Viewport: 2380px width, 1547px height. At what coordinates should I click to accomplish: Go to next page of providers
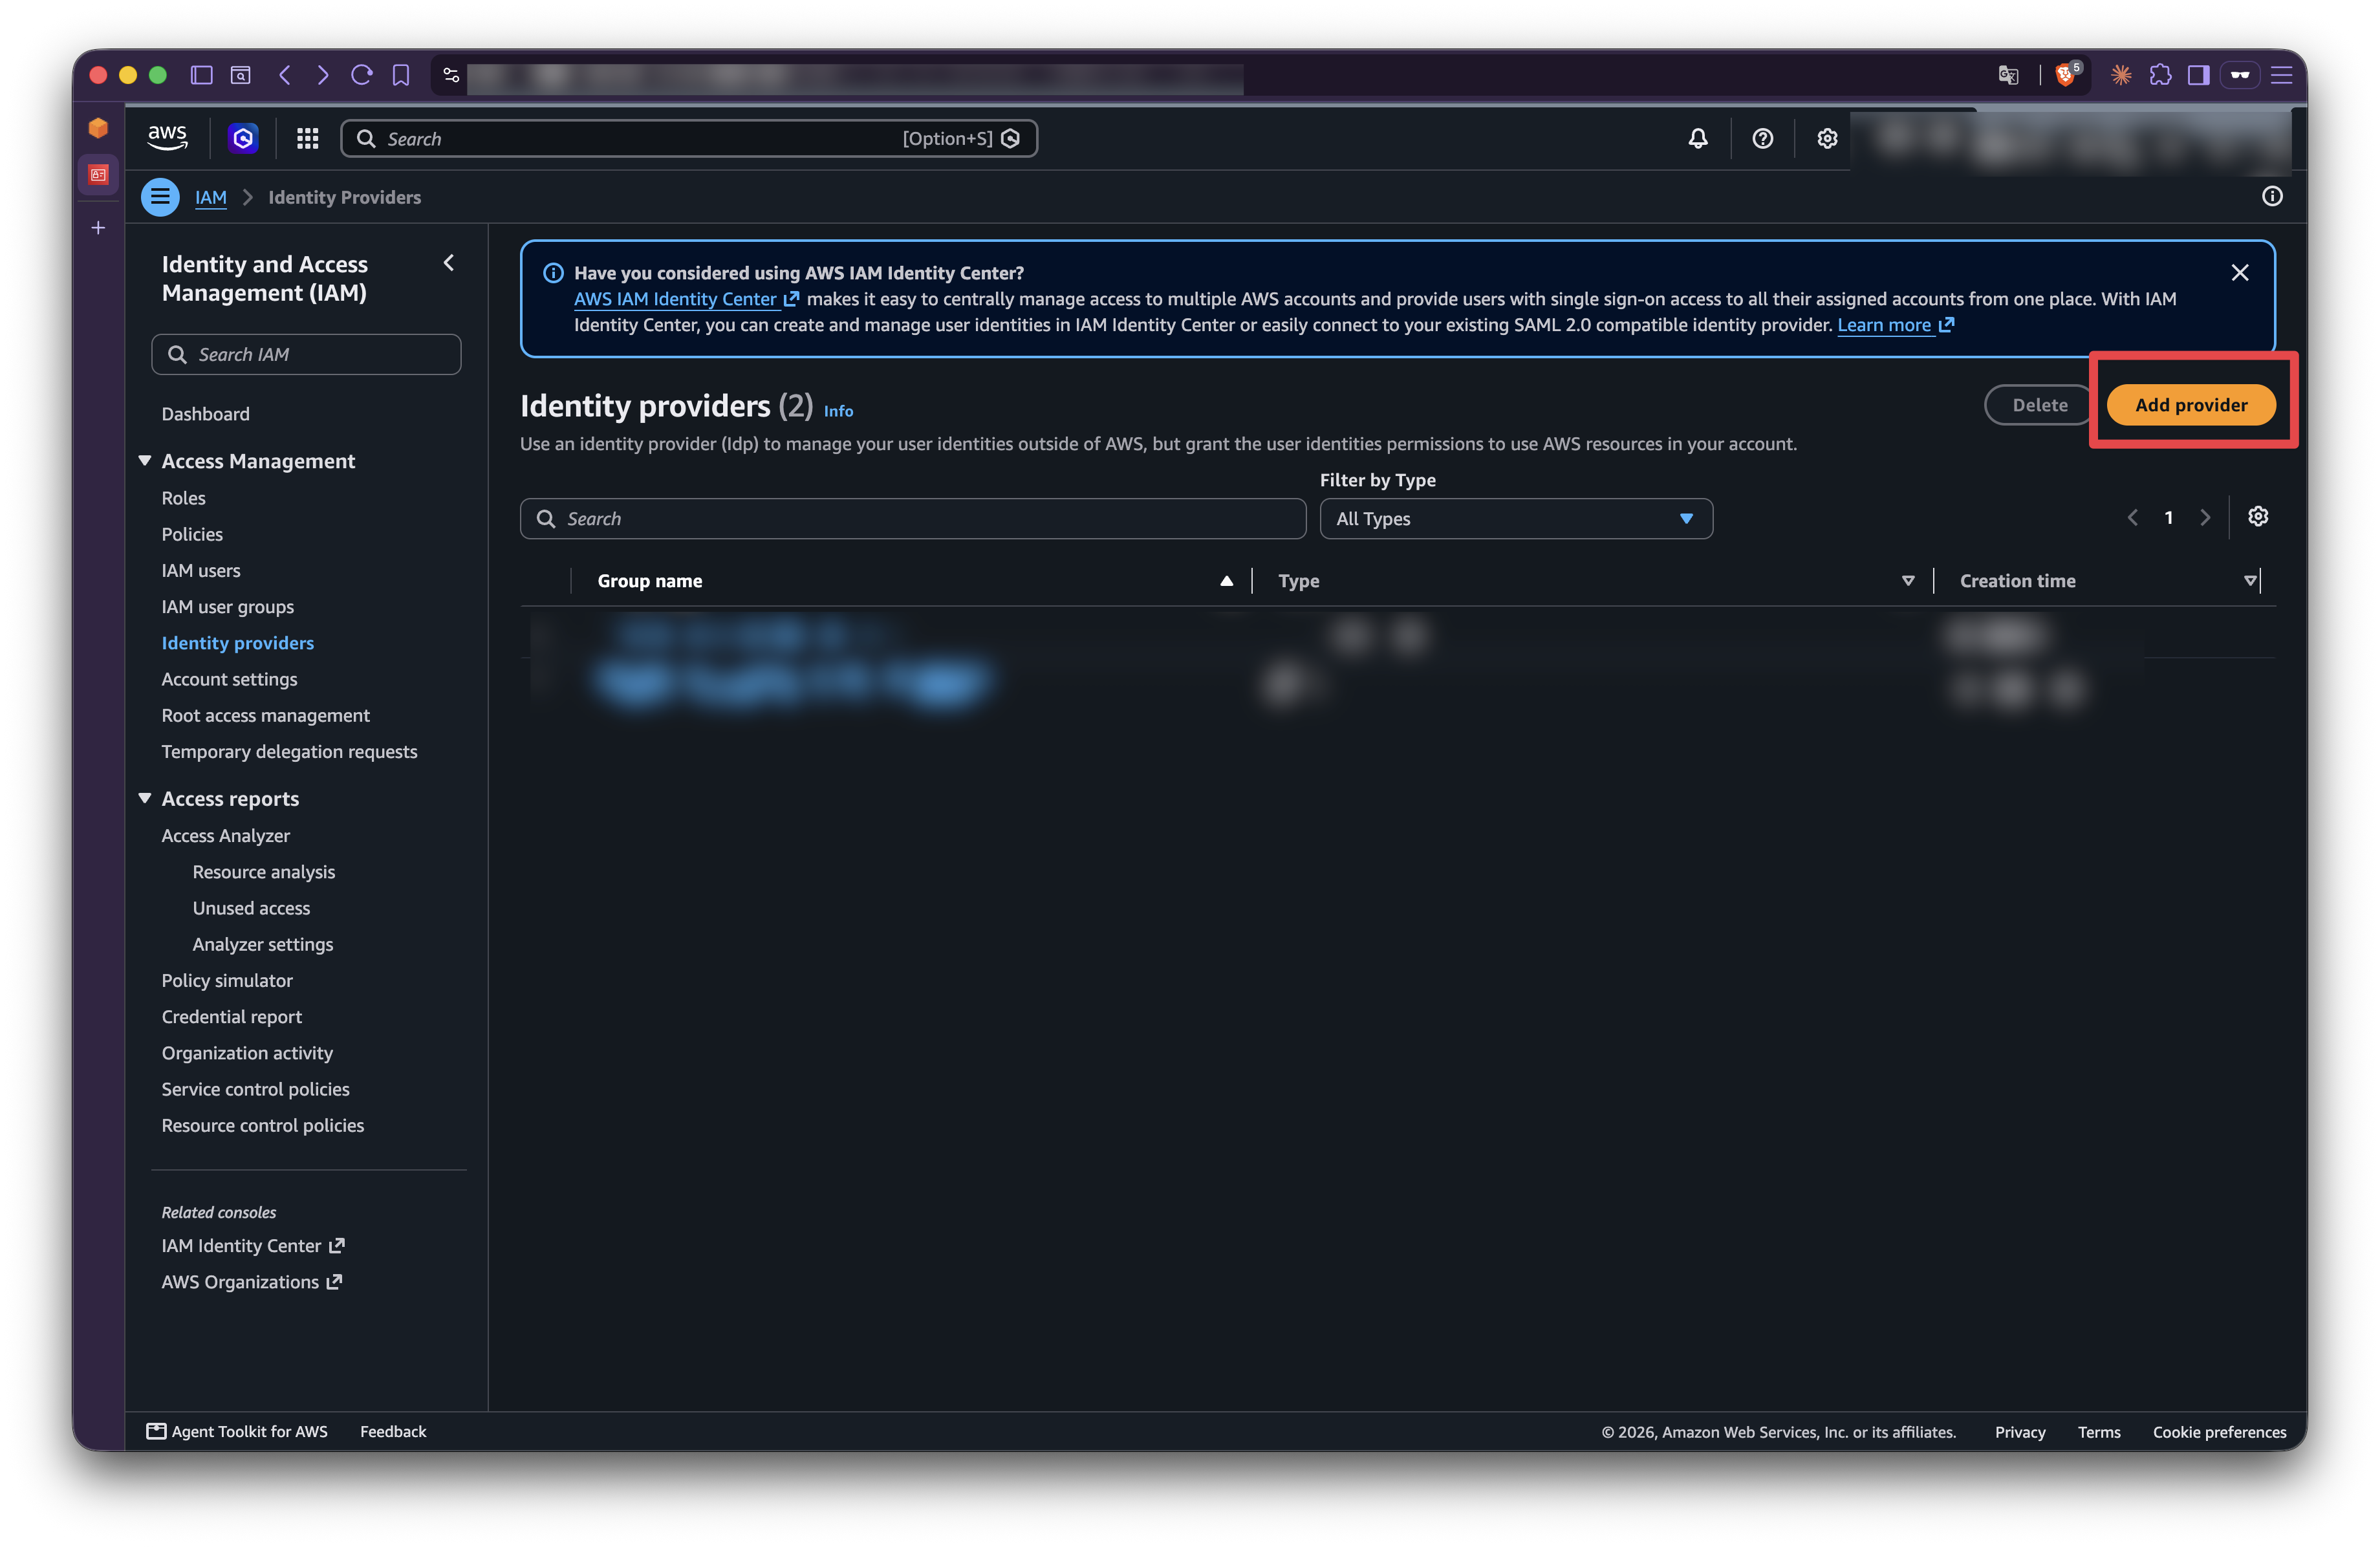[2204, 517]
